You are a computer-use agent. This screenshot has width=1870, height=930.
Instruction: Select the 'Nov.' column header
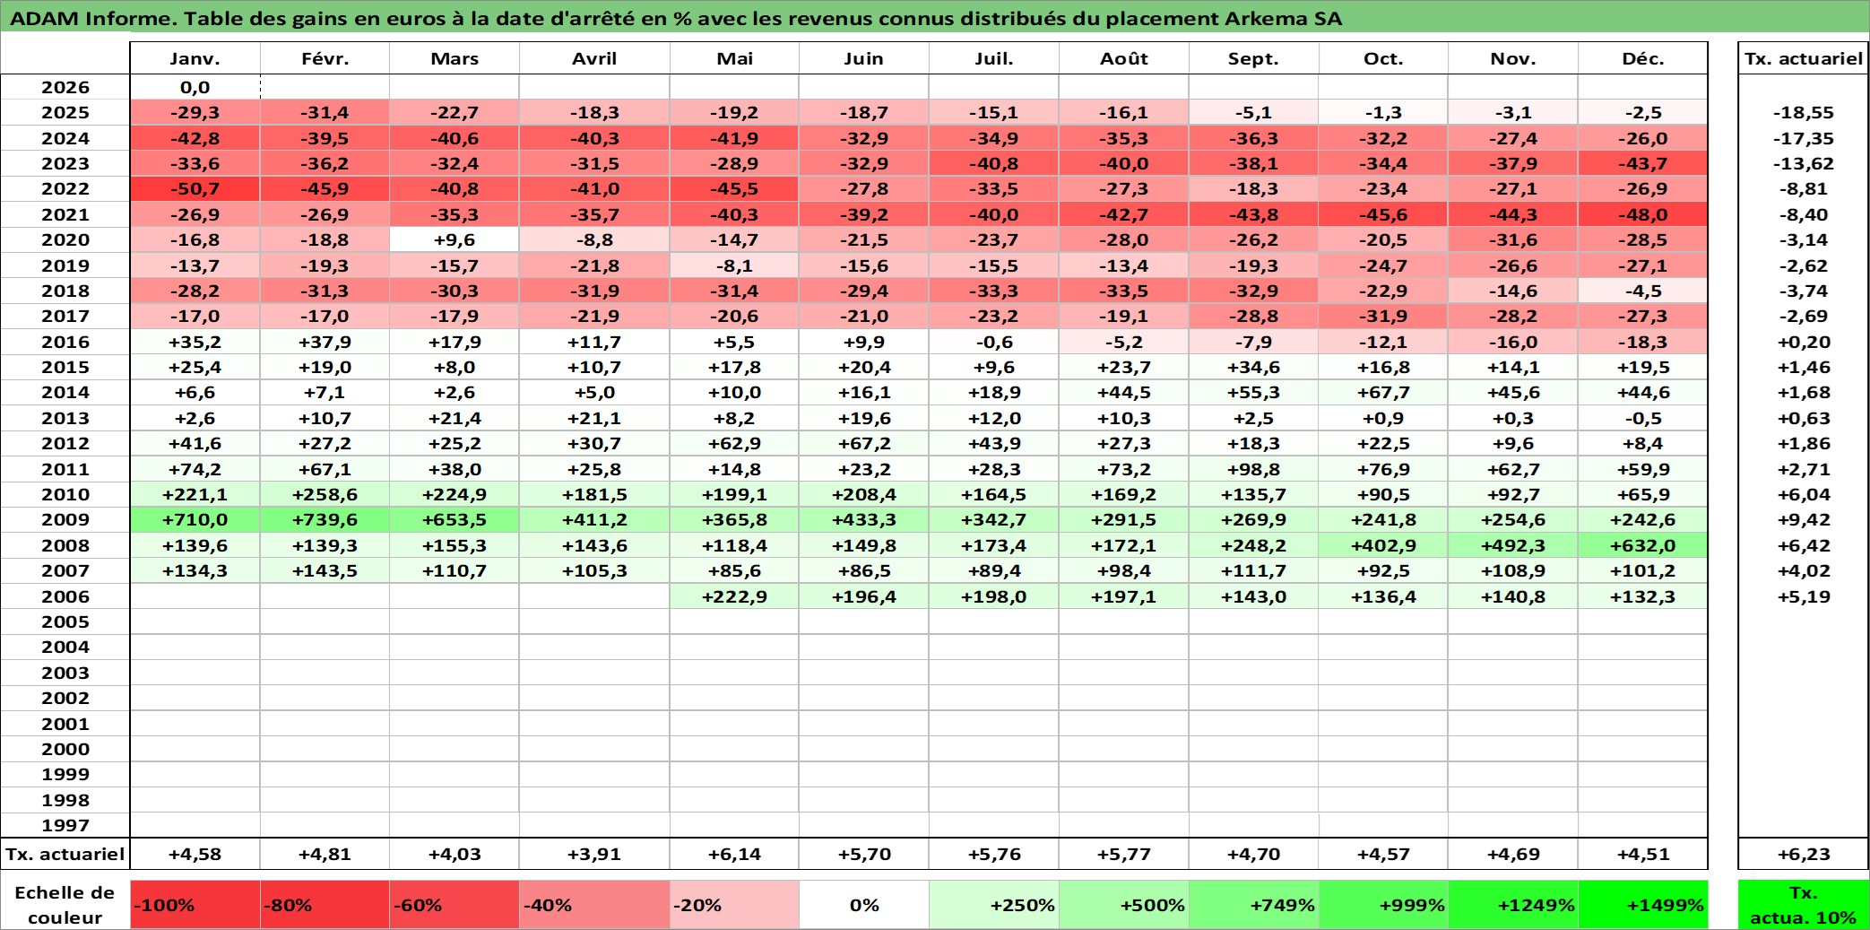(x=1513, y=58)
